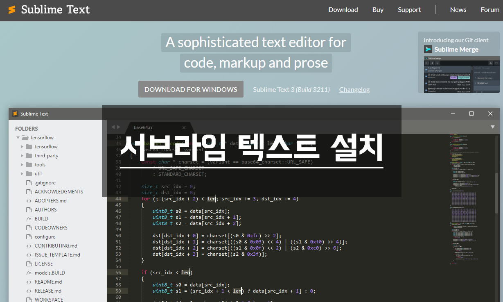Open ADOPTERS.md in the sidebar
Viewport: 503px width, 302px height.
51,201
